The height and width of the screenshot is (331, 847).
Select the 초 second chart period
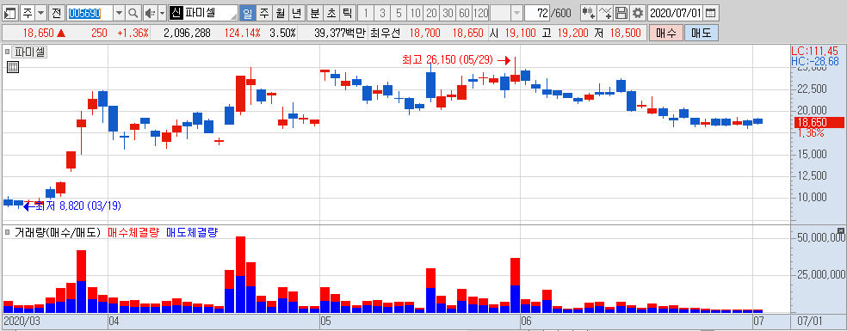[331, 12]
